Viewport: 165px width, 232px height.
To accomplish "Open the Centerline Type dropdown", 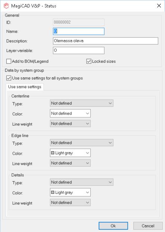I will coord(82,103).
